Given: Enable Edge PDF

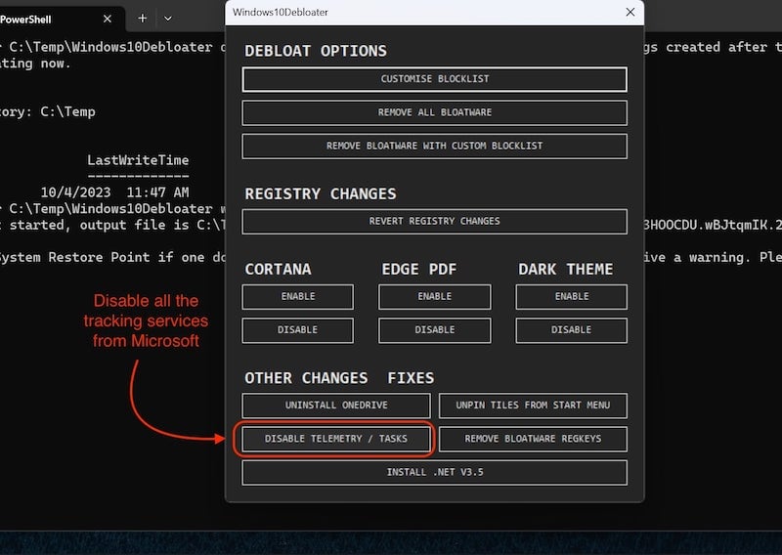Looking at the screenshot, I should coord(434,297).
